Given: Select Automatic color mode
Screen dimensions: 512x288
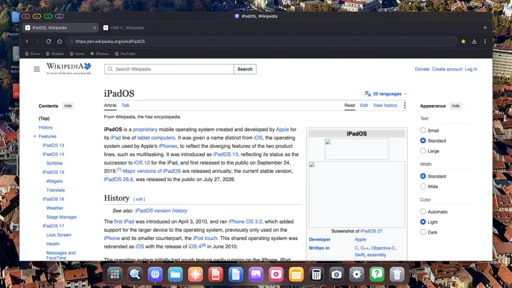Looking at the screenshot, I should pos(423,212).
